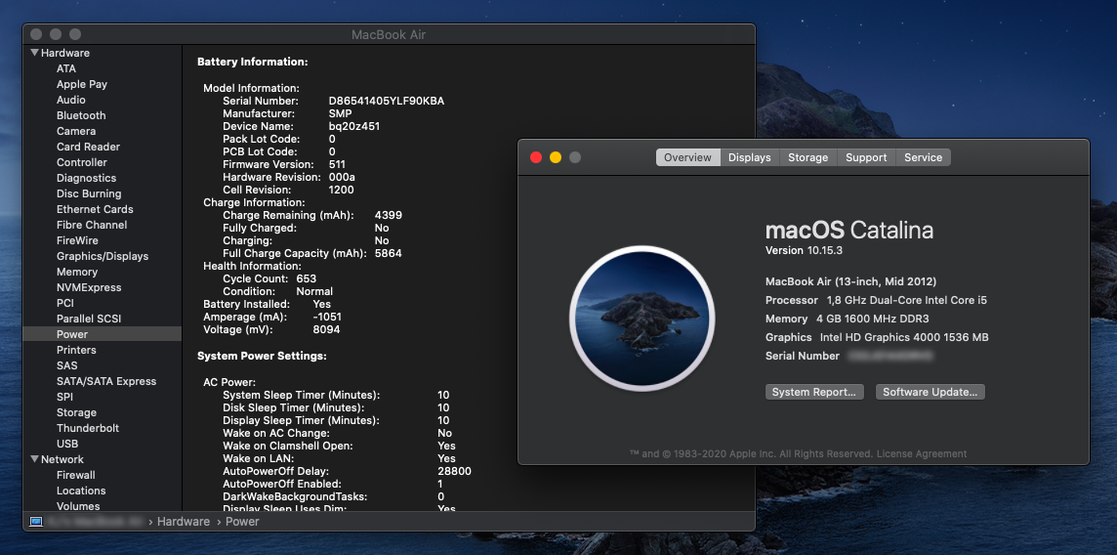Click the Amperage value -1051
The image size is (1117, 555).
pos(327,317)
